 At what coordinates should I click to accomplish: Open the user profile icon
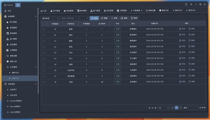pos(191,4)
